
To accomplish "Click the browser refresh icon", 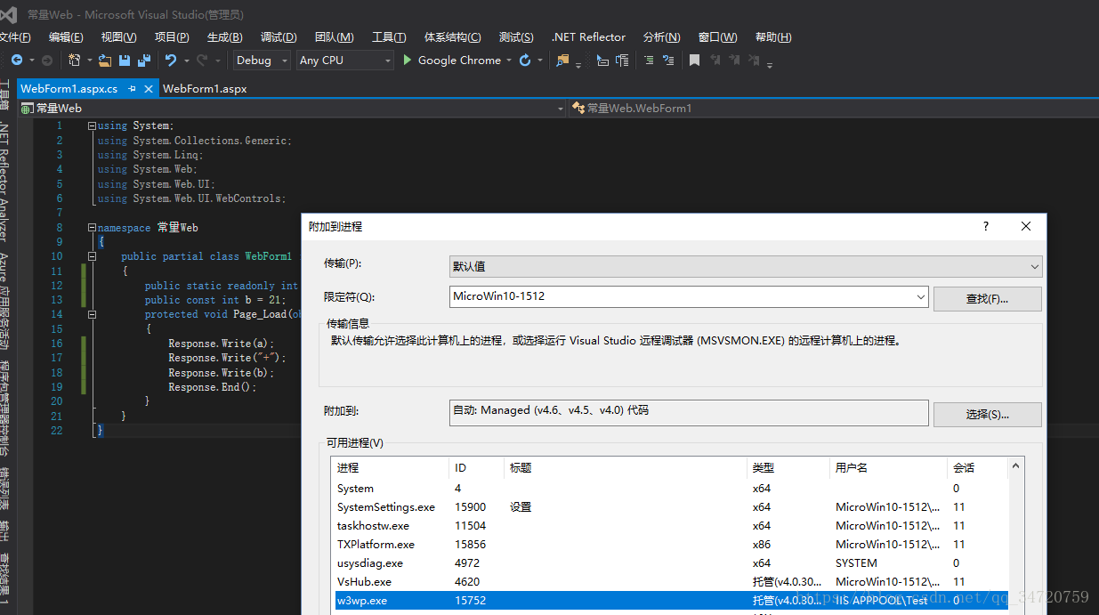I will pos(525,60).
